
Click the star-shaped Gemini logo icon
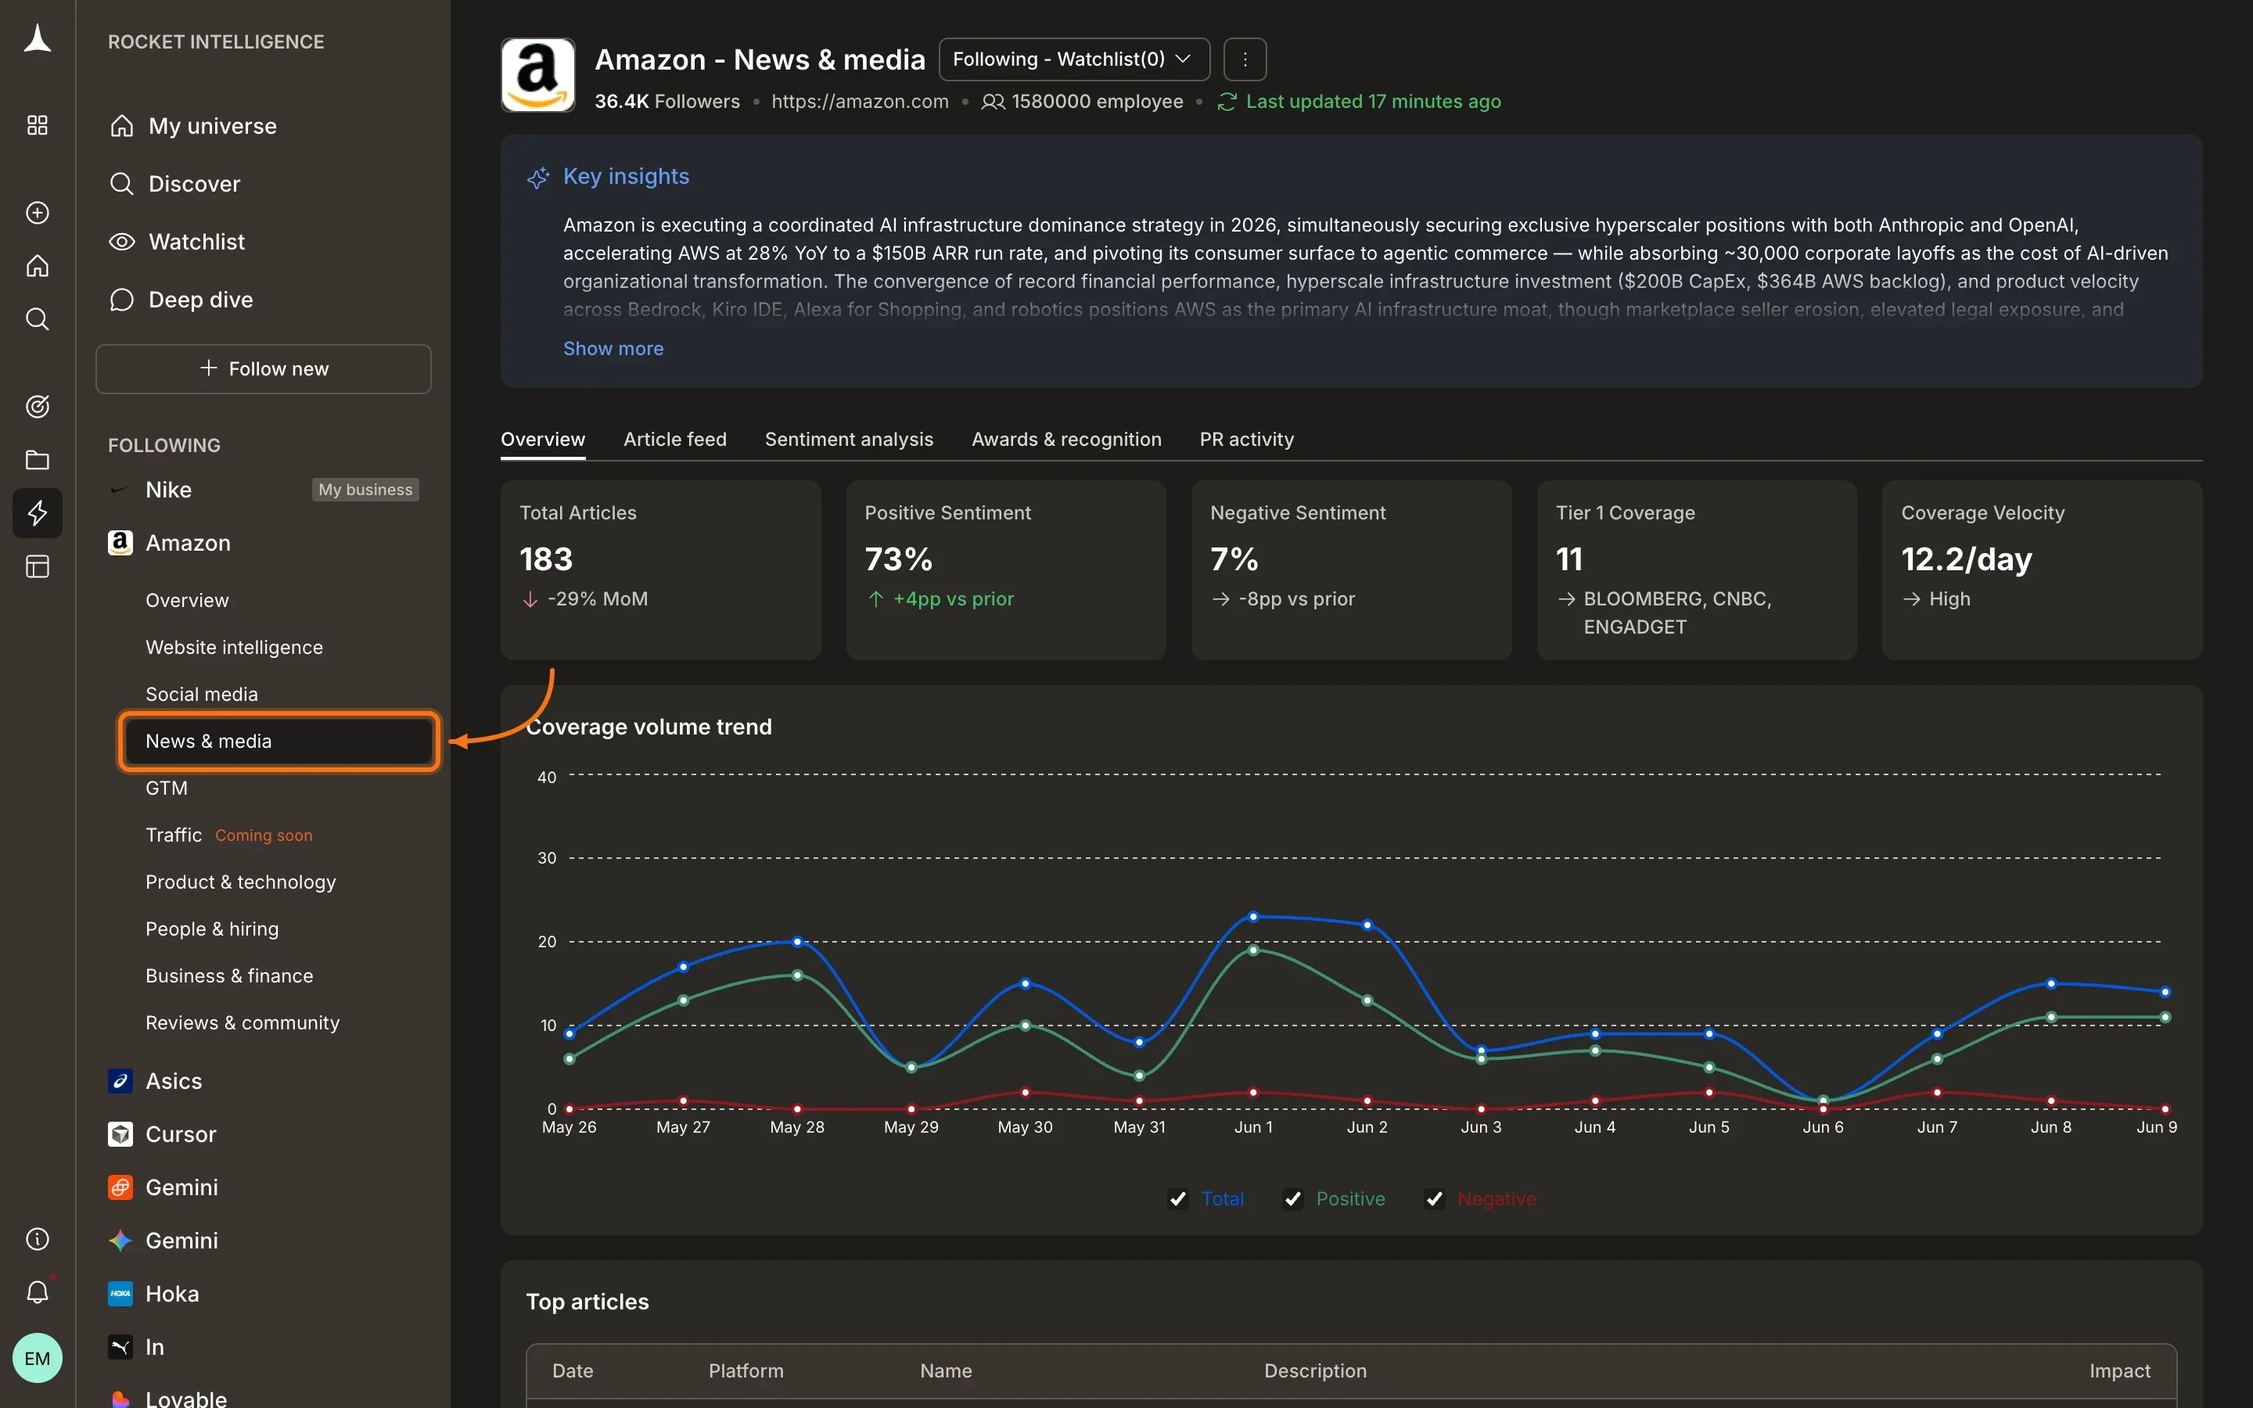tap(120, 1241)
